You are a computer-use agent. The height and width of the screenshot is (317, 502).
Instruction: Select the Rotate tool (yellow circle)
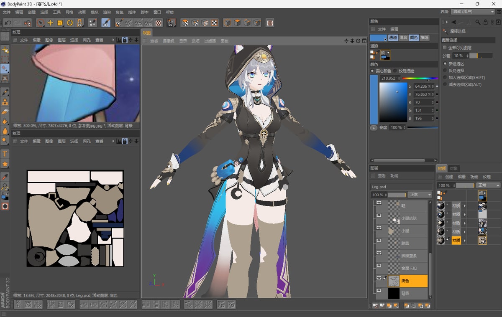coord(70,23)
